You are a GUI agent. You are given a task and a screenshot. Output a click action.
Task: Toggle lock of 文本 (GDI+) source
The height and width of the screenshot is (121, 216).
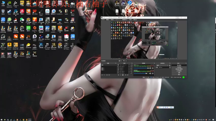click(131, 65)
